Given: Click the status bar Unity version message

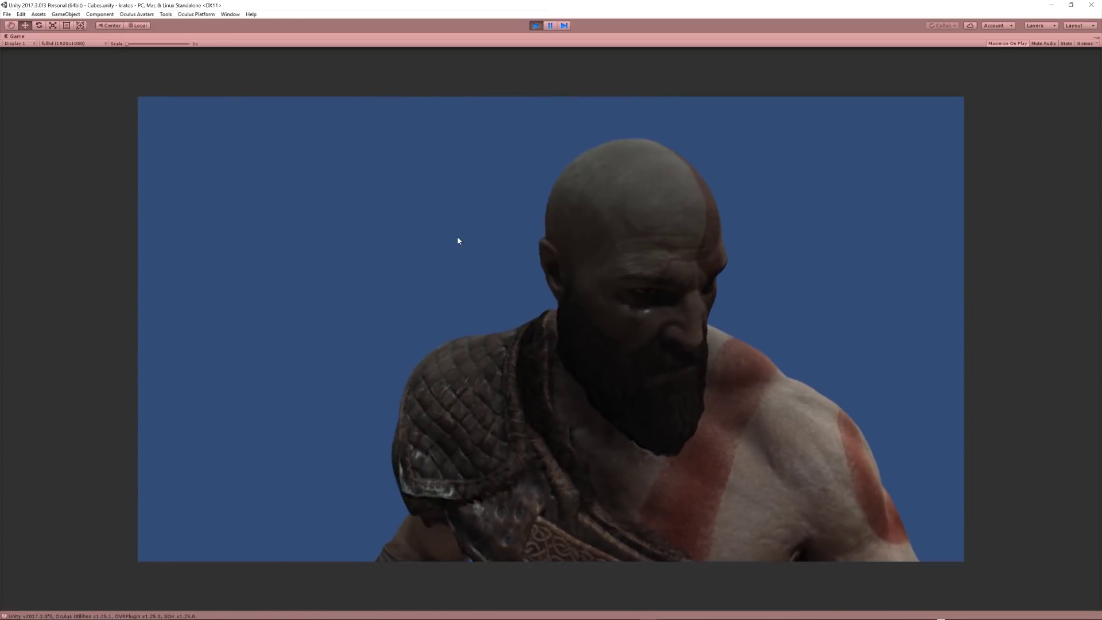Looking at the screenshot, I should 102,616.
